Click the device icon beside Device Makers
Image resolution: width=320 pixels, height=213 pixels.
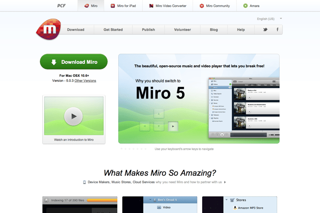(84, 182)
